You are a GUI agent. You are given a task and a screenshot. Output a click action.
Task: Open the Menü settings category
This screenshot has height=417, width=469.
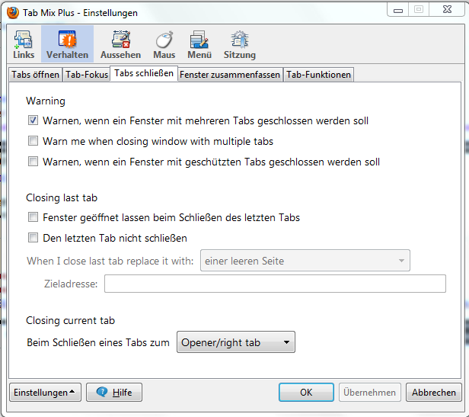point(199,45)
